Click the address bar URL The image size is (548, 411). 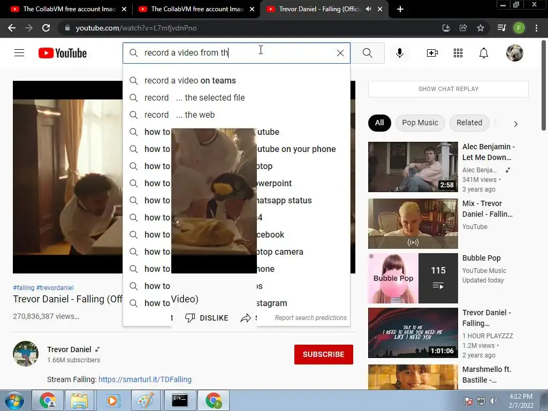click(x=136, y=28)
